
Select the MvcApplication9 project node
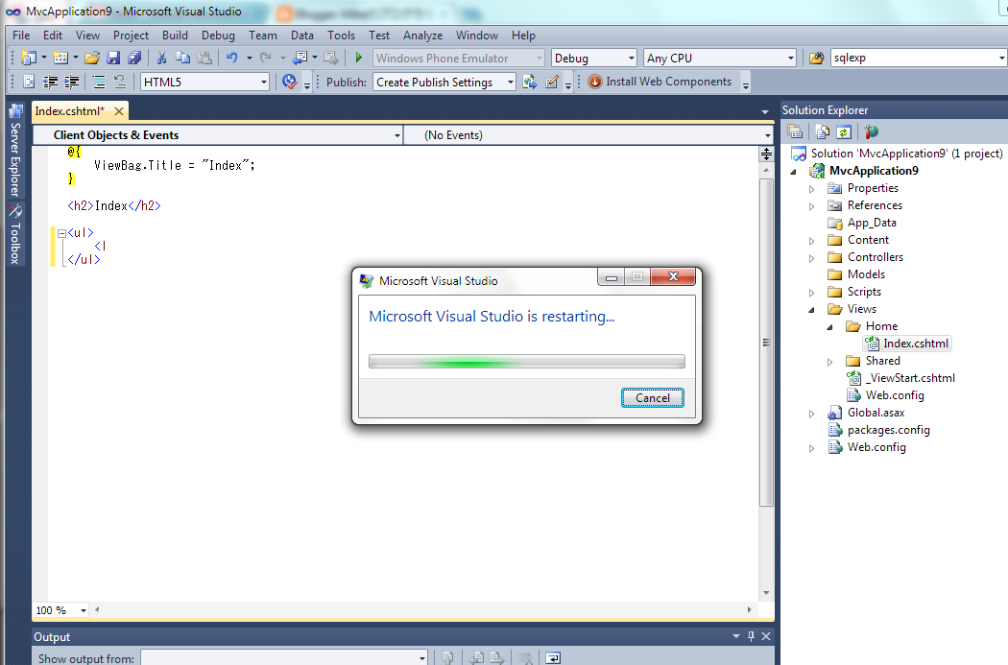pos(874,171)
